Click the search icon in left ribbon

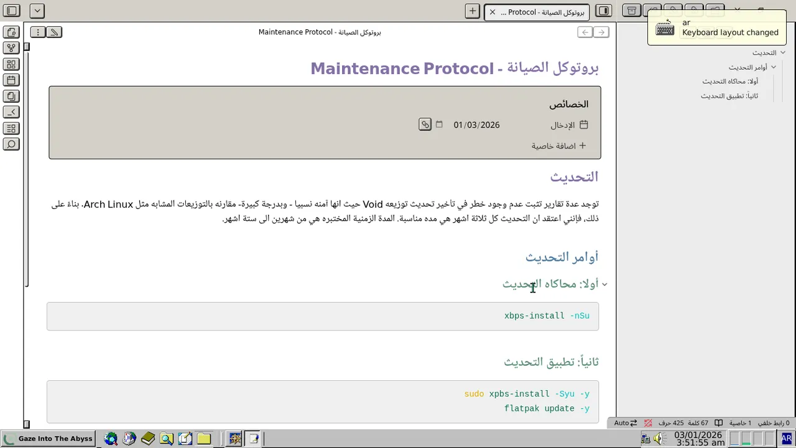pyautogui.click(x=11, y=144)
